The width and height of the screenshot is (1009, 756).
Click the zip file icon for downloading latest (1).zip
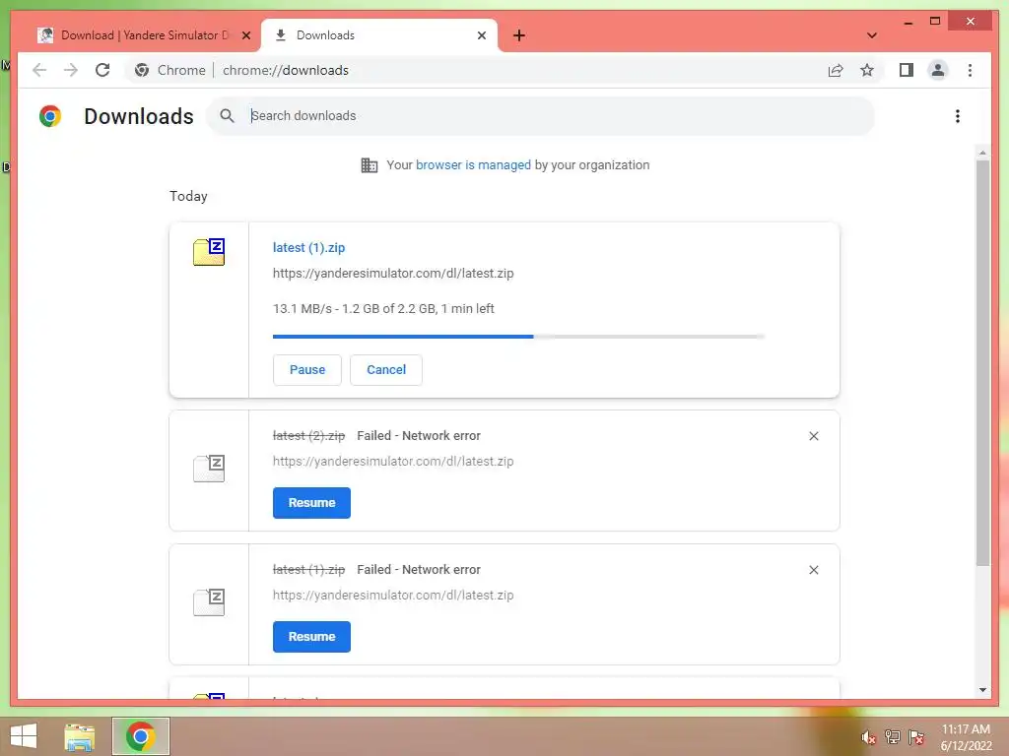[209, 251]
